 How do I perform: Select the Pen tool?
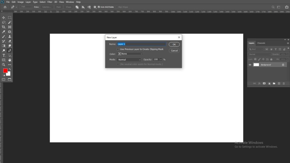[x=10, y=51]
